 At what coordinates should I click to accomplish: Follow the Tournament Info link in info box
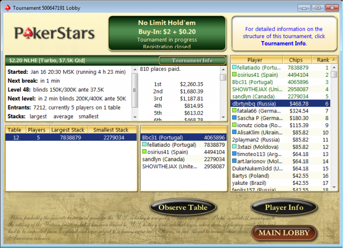pyautogui.click(x=284, y=44)
